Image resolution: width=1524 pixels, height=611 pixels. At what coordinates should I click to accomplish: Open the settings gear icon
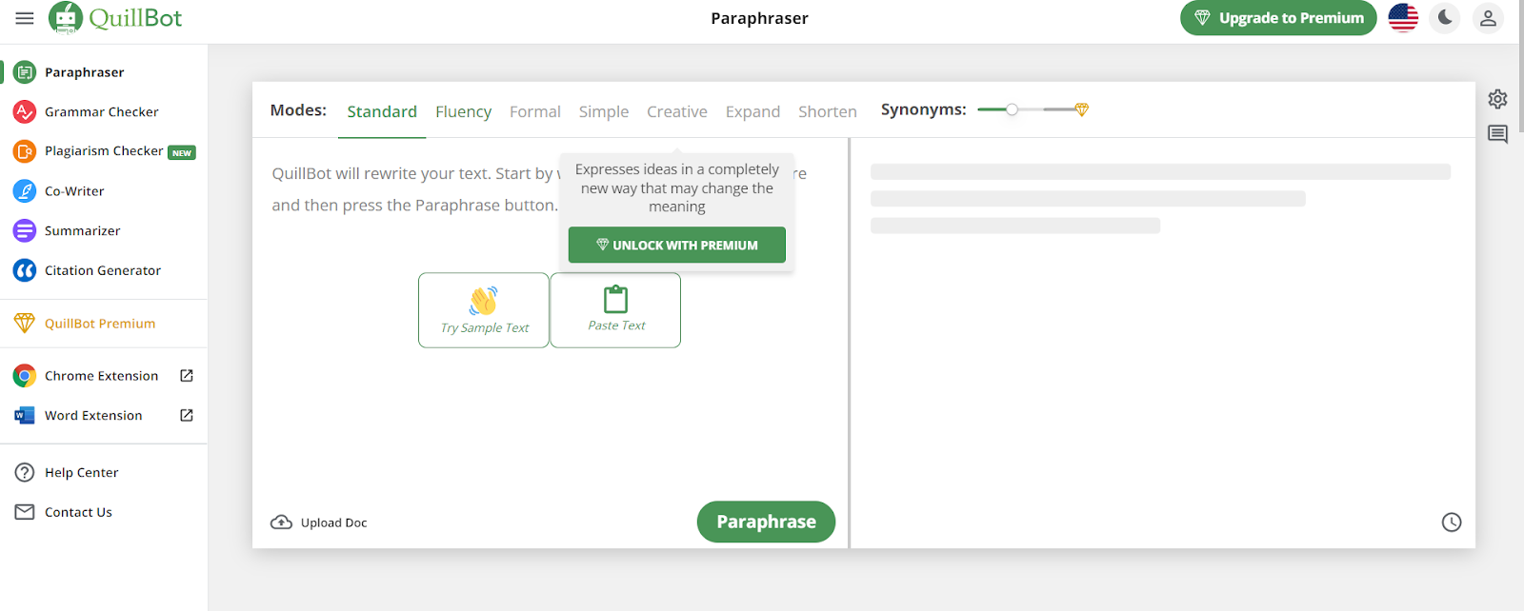click(x=1497, y=99)
